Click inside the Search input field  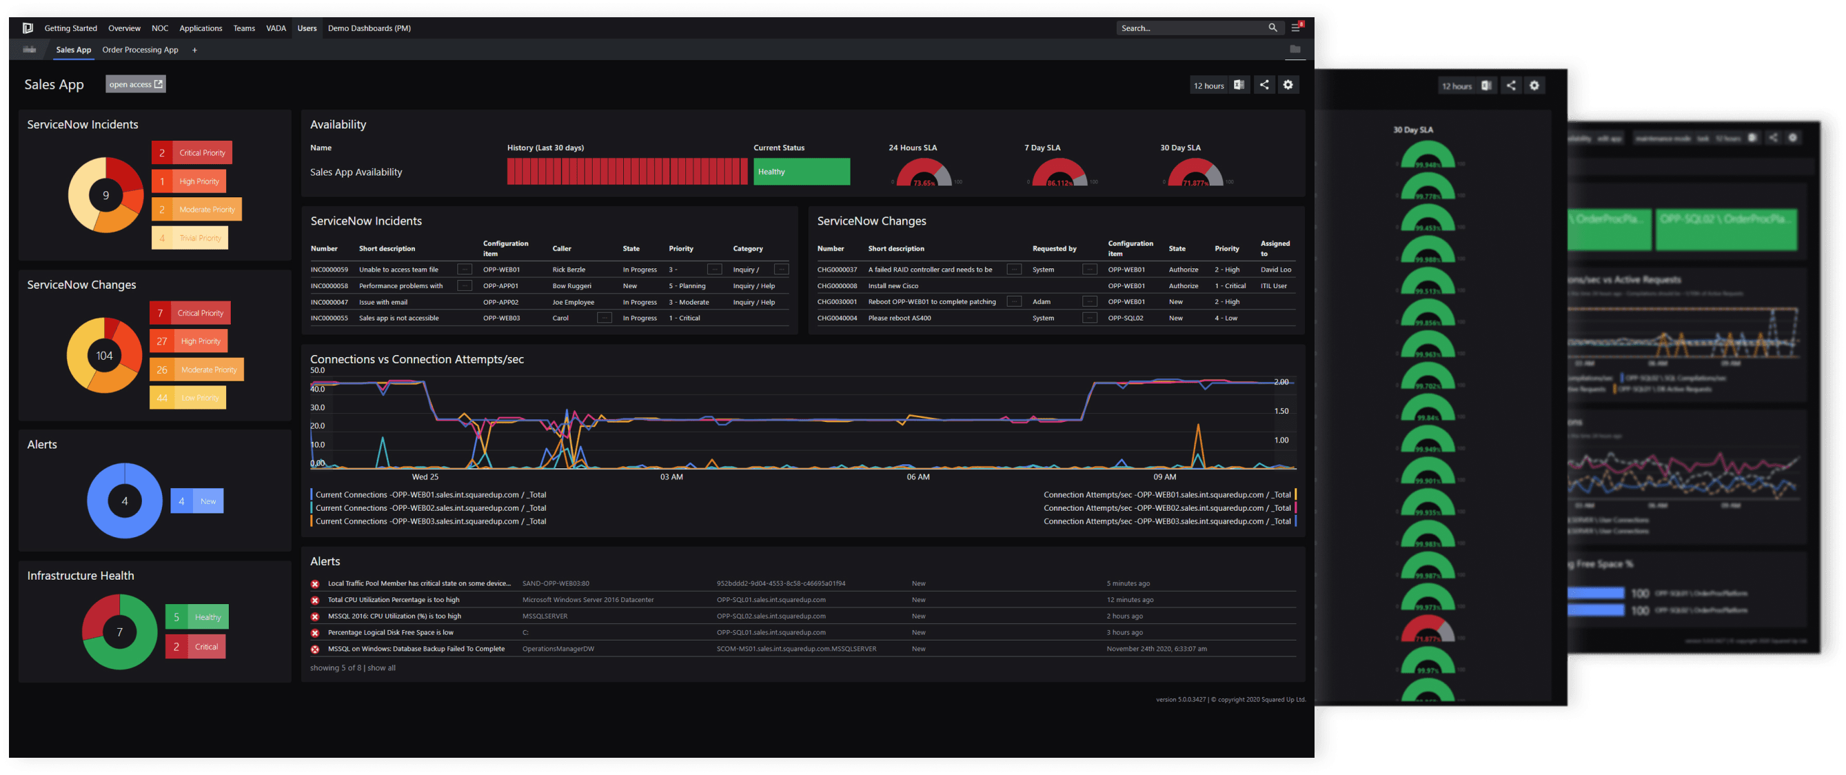pos(1190,28)
